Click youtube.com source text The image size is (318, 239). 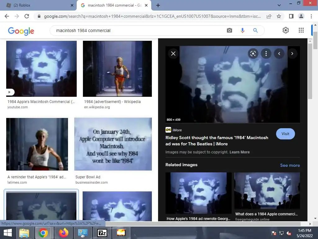(18, 107)
